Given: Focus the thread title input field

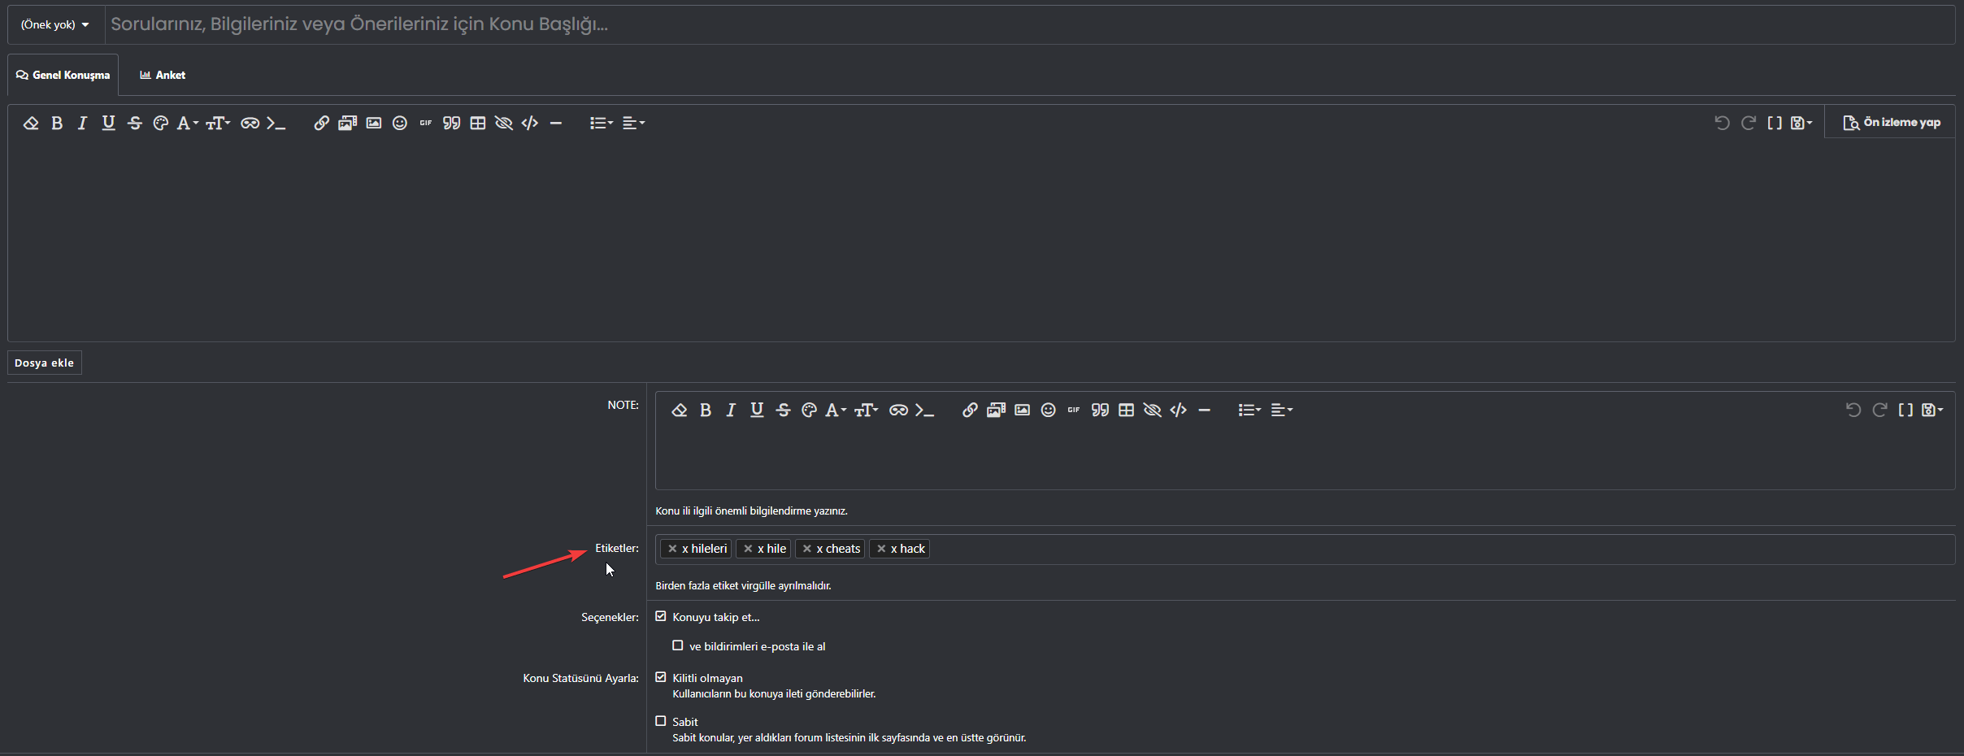Looking at the screenshot, I should pyautogui.click(x=1030, y=24).
